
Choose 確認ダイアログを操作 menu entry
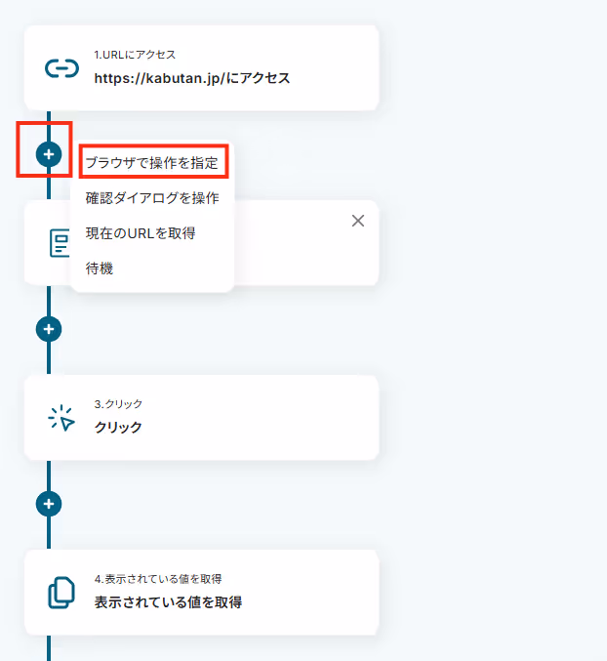point(152,197)
